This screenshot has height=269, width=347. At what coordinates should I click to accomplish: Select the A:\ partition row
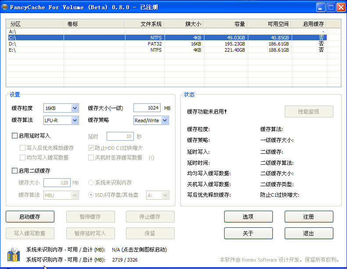pyautogui.click(x=168, y=32)
